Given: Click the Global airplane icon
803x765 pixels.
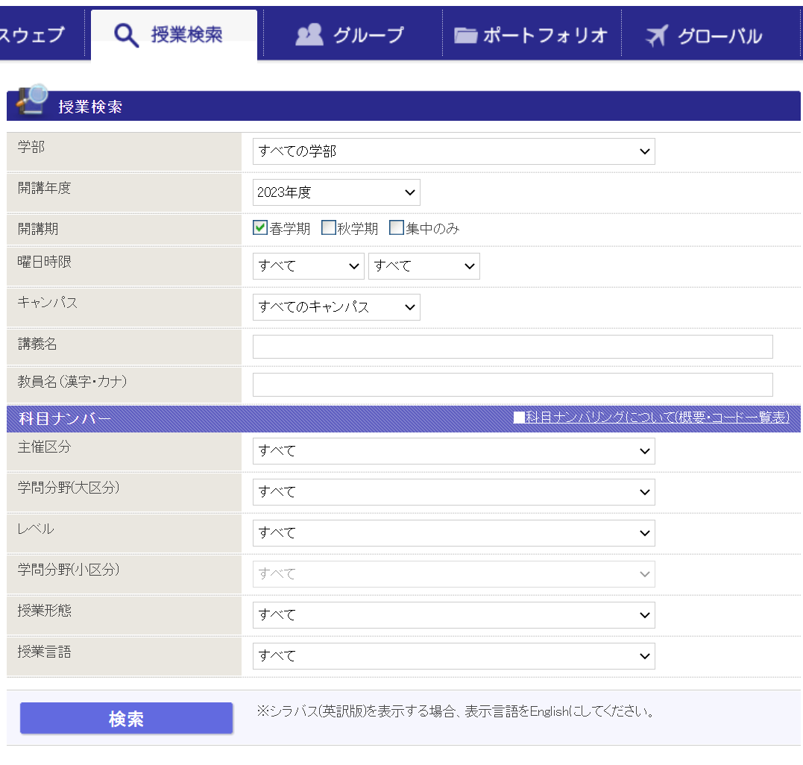Looking at the screenshot, I should click(x=657, y=35).
